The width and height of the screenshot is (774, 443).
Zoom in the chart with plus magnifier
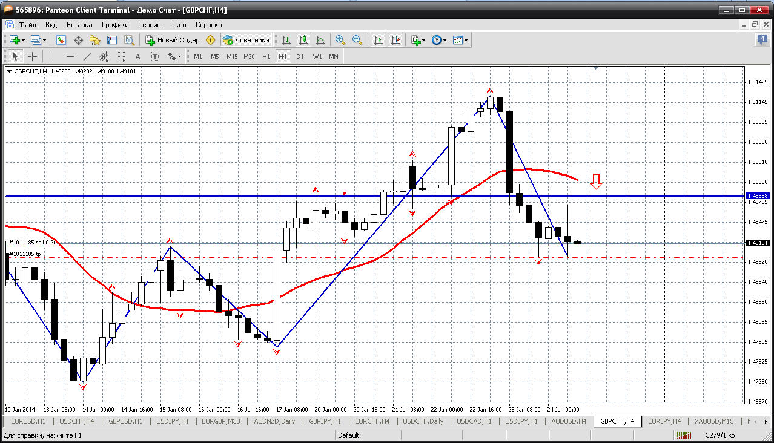point(340,40)
